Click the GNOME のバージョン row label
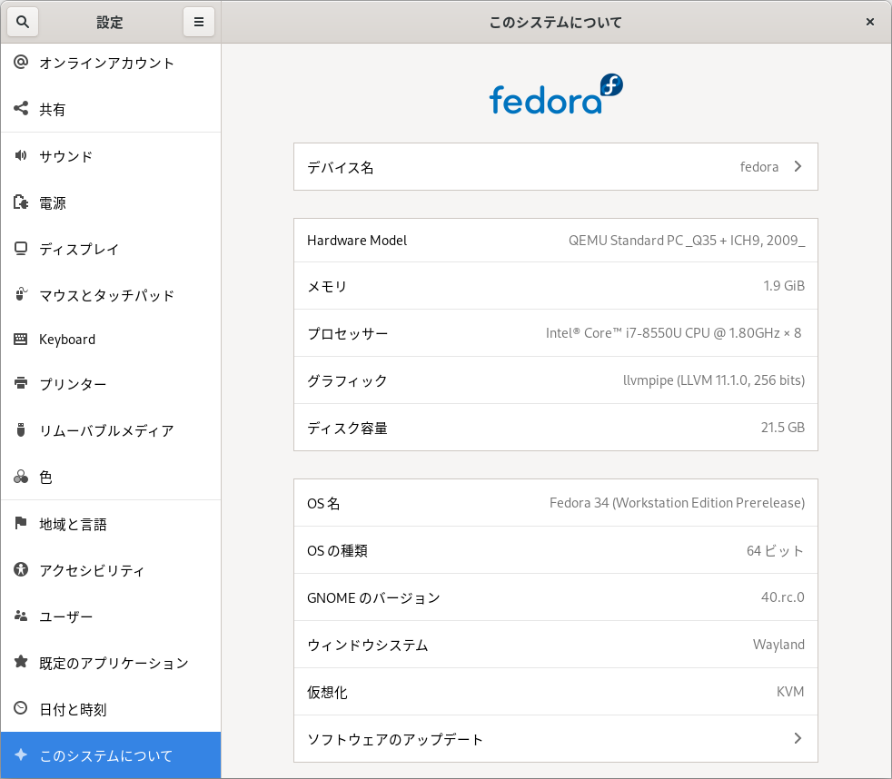The width and height of the screenshot is (892, 779). coord(373,598)
